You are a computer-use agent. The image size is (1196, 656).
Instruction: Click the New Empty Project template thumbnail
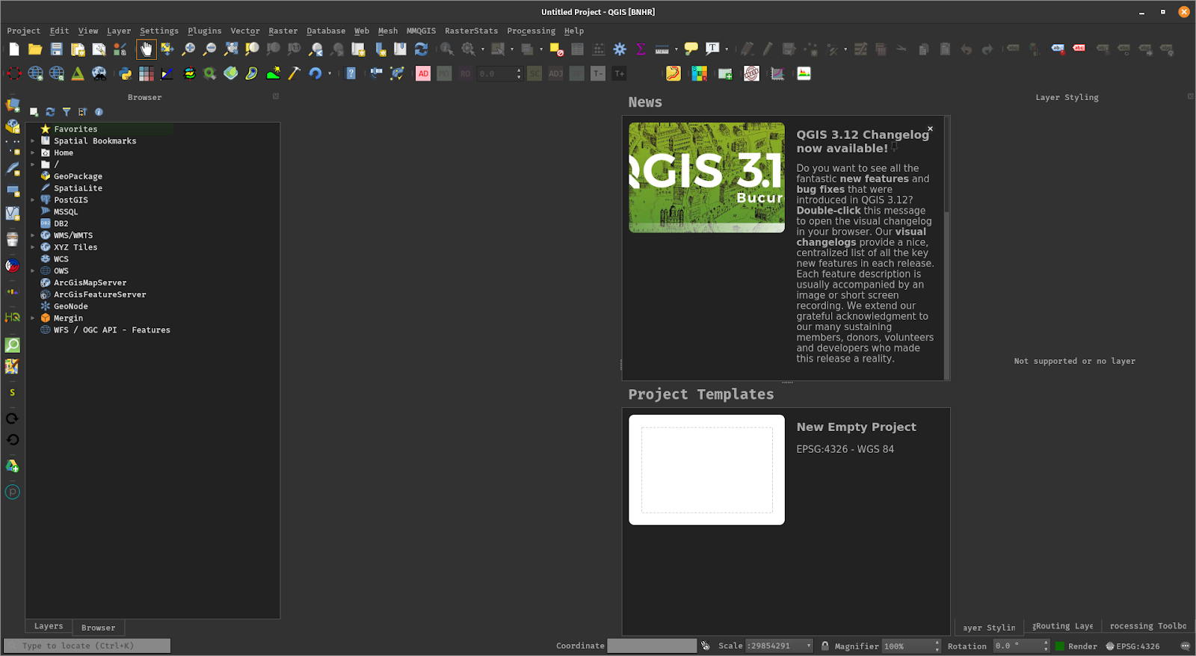(707, 470)
